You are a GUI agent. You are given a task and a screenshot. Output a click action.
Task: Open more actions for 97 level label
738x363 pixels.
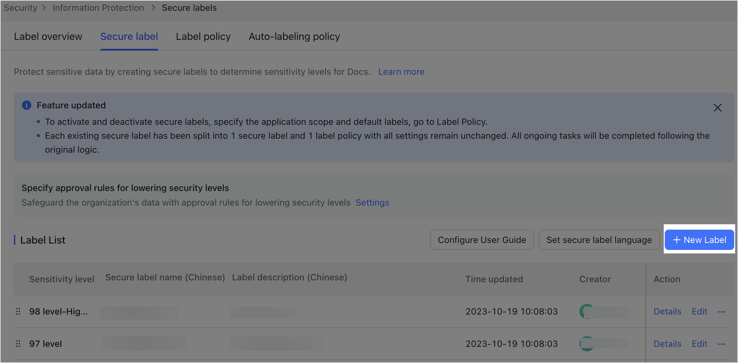(x=722, y=344)
